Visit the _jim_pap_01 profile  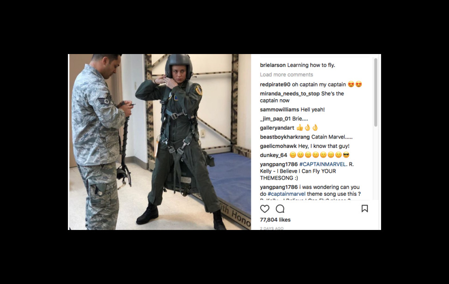click(x=275, y=119)
